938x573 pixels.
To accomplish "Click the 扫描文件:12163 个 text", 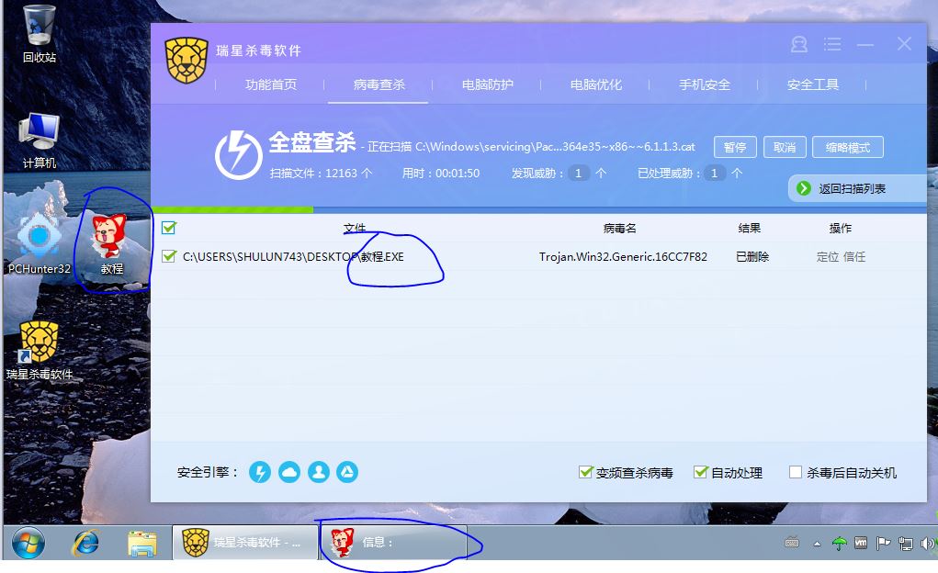I will (321, 173).
